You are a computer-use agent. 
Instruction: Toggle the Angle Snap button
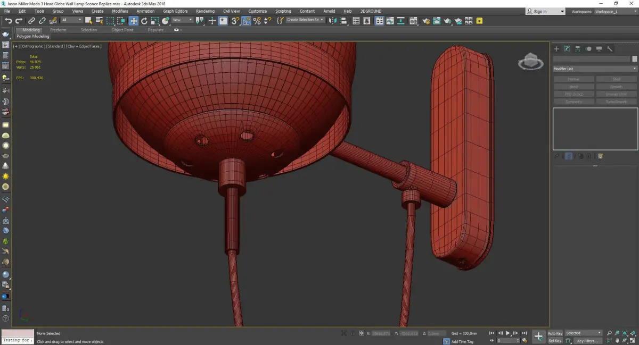(247, 21)
